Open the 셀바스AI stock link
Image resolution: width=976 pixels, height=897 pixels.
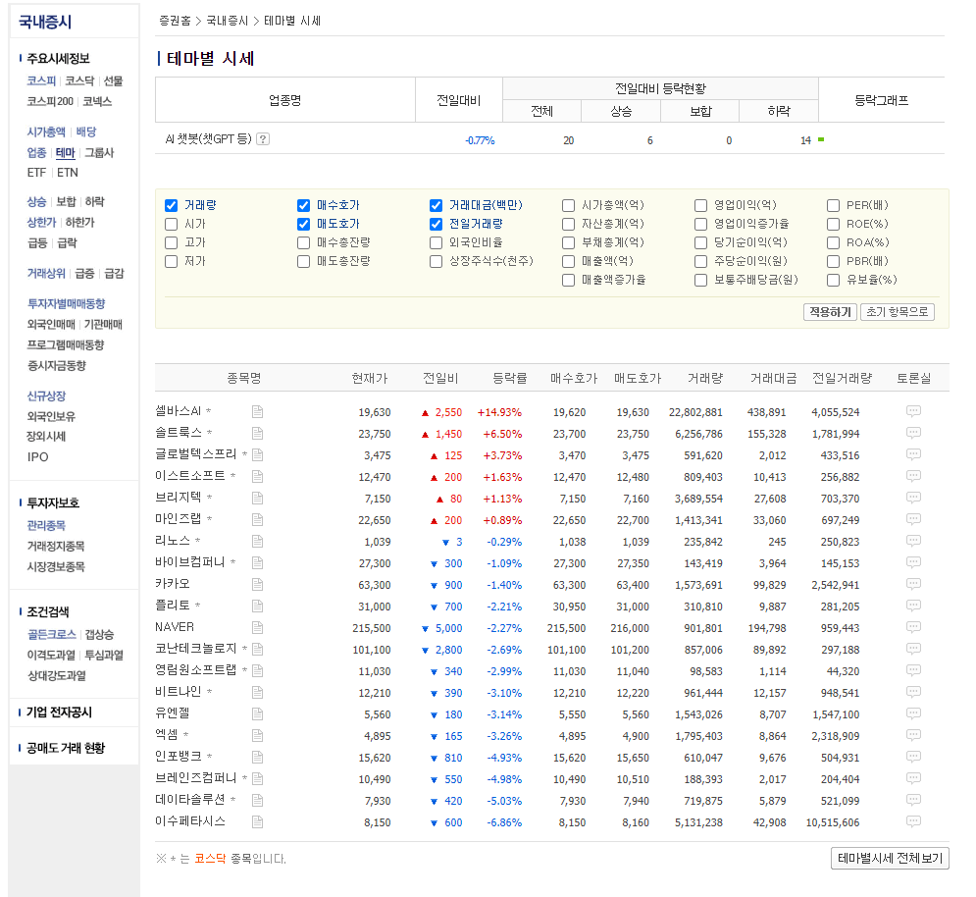click(178, 411)
